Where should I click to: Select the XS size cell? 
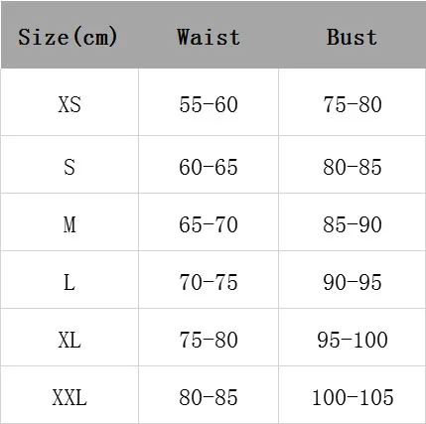pyautogui.click(x=70, y=104)
